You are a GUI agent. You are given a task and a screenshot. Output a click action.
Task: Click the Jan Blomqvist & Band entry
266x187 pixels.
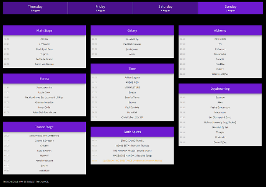pyautogui.click(x=220, y=117)
